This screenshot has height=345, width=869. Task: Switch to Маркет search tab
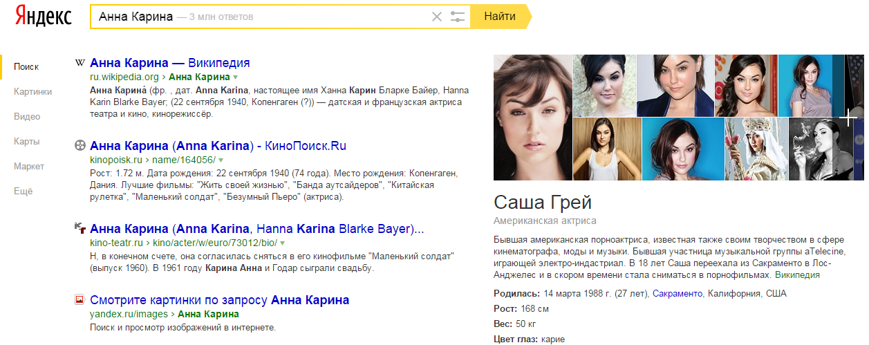click(29, 167)
